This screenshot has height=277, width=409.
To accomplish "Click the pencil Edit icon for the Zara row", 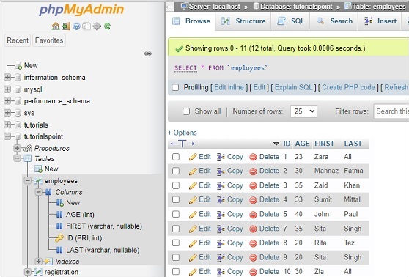I will coord(193,157).
